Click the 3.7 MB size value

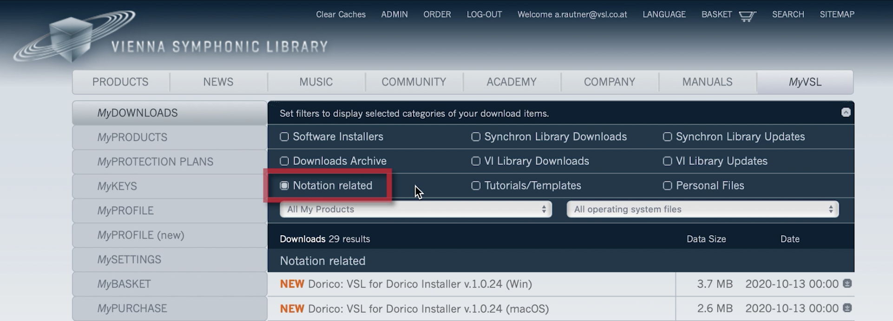(x=715, y=284)
